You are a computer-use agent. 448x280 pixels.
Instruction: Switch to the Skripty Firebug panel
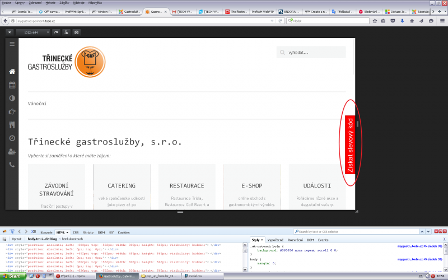point(88,232)
